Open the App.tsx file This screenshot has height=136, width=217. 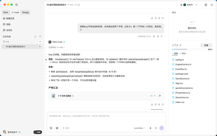178,83
